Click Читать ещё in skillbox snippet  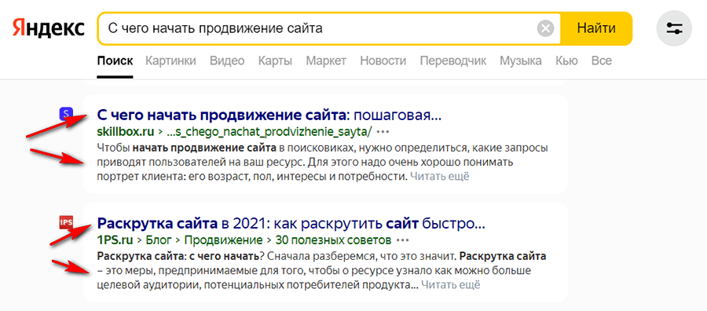[x=440, y=176]
